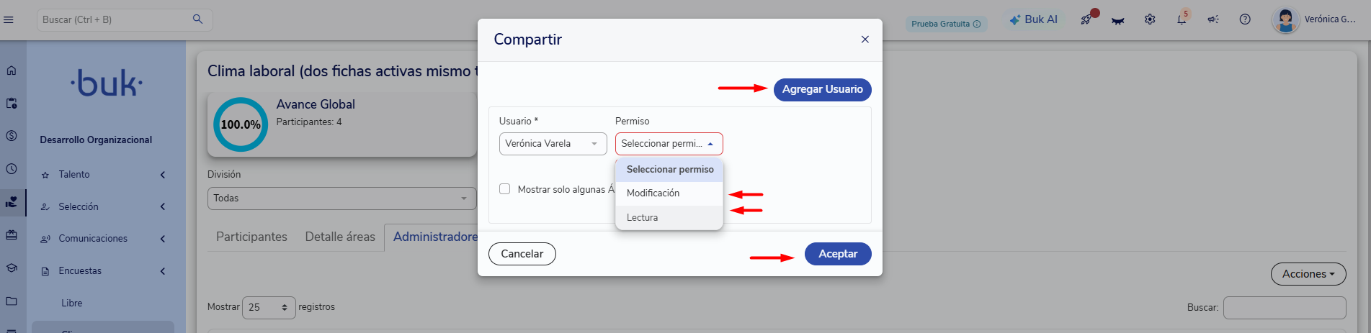Click the help question mark icon
The height and width of the screenshot is (333, 1371).
pos(1245,19)
